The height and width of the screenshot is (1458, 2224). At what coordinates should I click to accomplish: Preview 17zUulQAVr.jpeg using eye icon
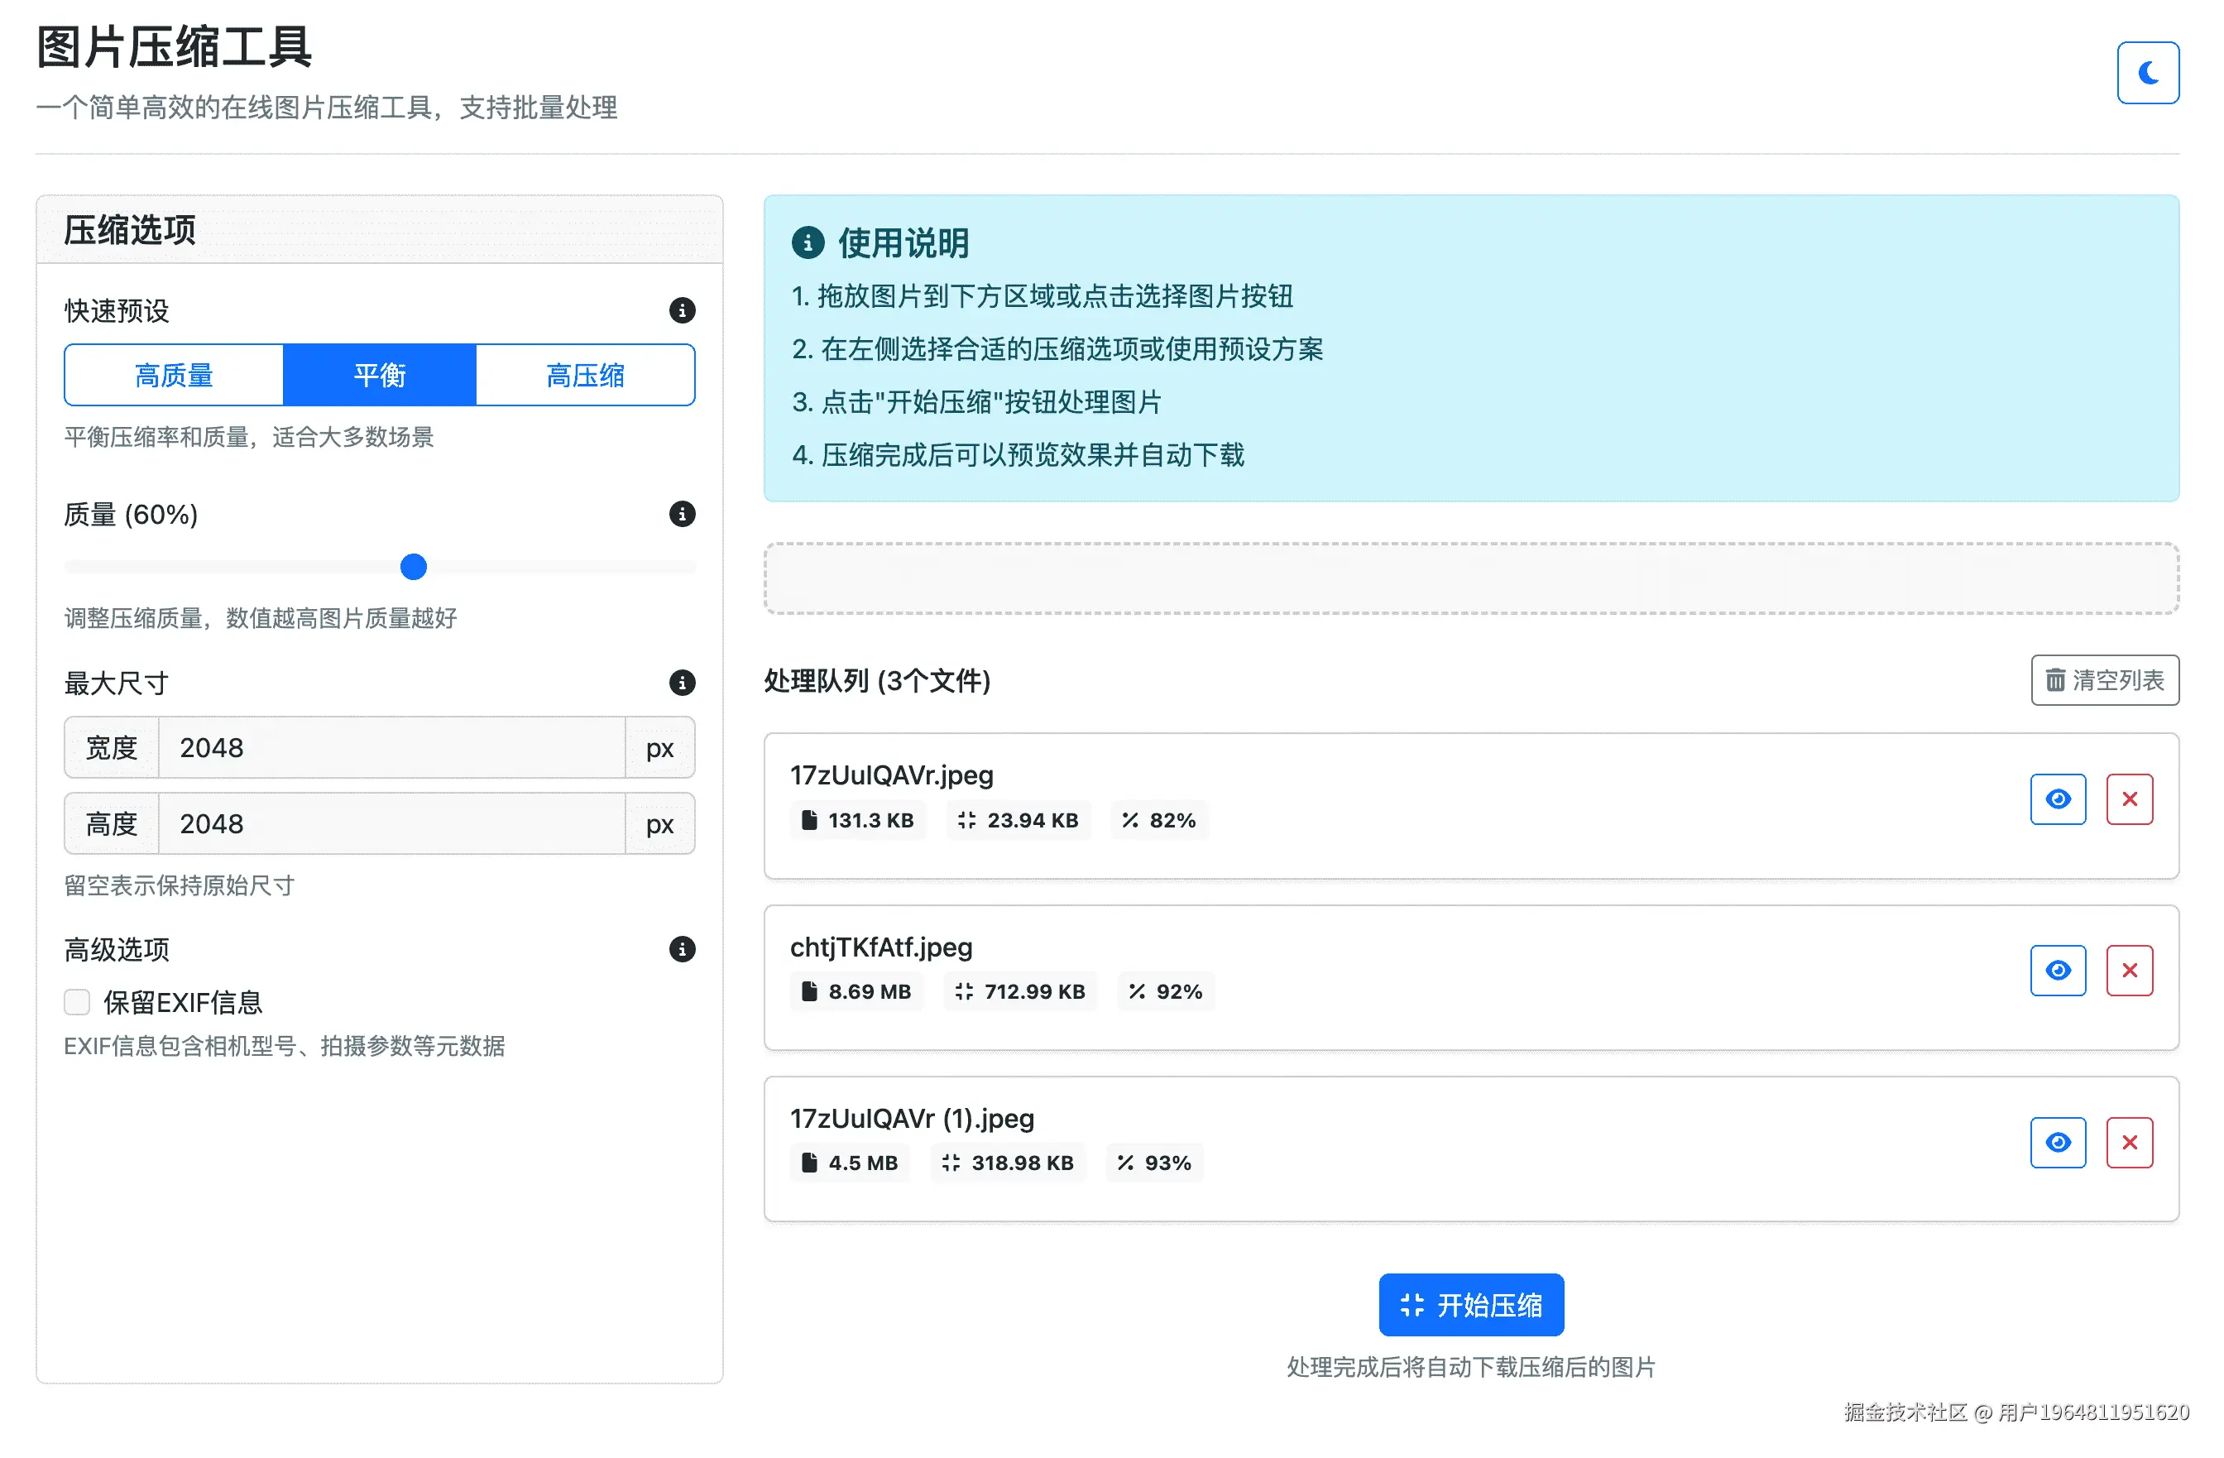2057,799
